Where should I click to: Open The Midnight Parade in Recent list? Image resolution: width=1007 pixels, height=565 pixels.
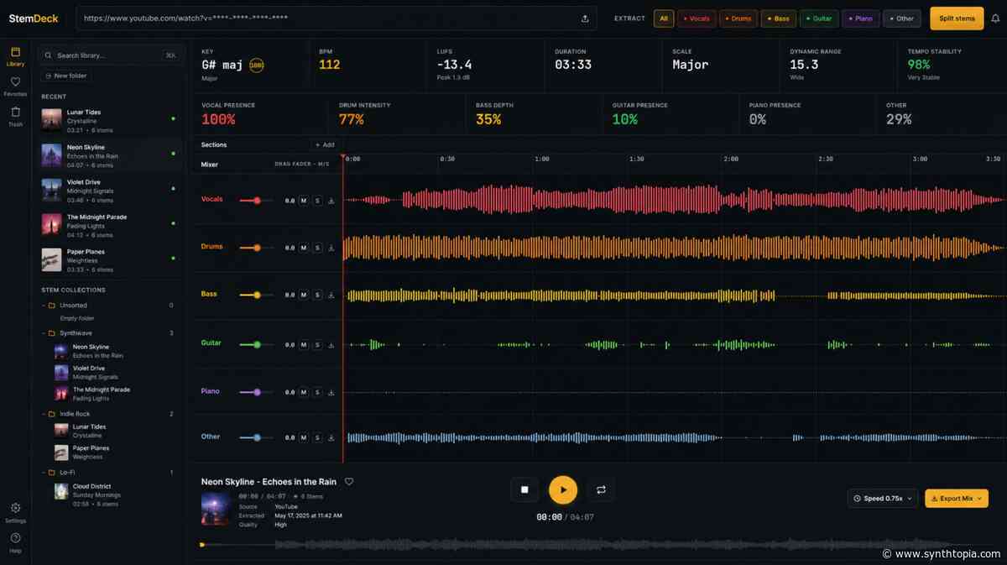[111, 225]
